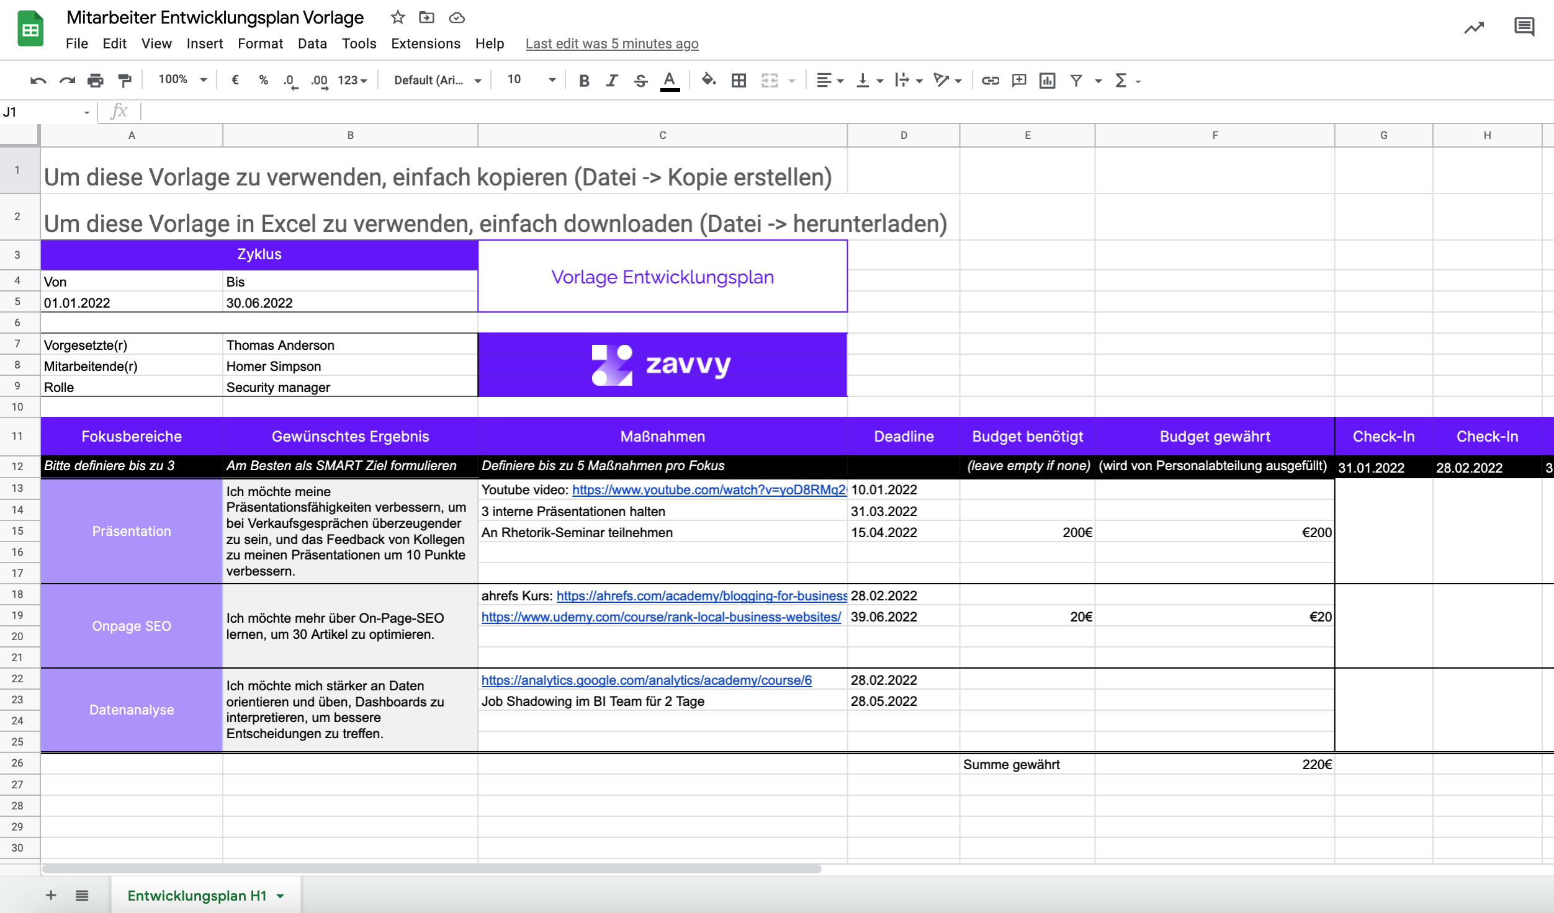Open the cell borders tool
This screenshot has height=913, width=1554.
coord(739,80)
